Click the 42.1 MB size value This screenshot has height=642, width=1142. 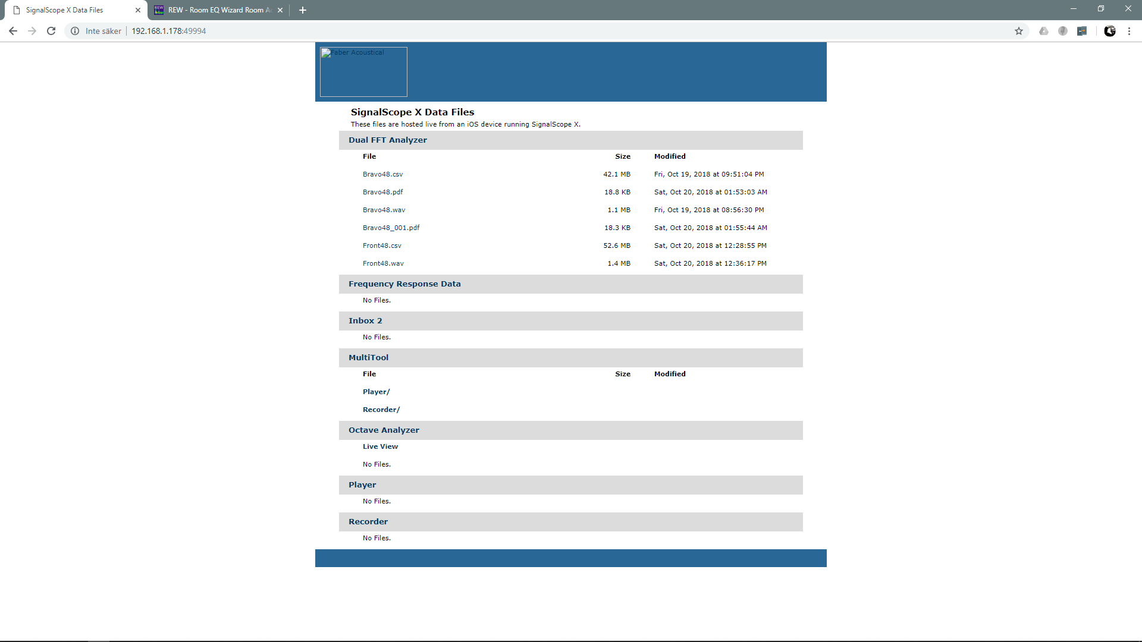click(617, 174)
